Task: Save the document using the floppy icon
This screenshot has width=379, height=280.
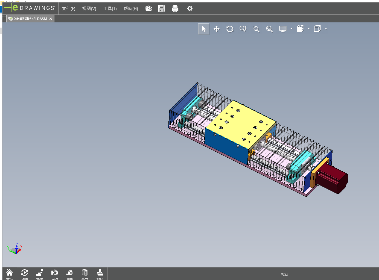Action: coord(161,8)
